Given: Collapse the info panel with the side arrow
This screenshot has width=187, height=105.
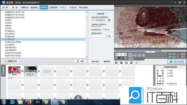Looking at the screenshot, I should coord(154,81).
